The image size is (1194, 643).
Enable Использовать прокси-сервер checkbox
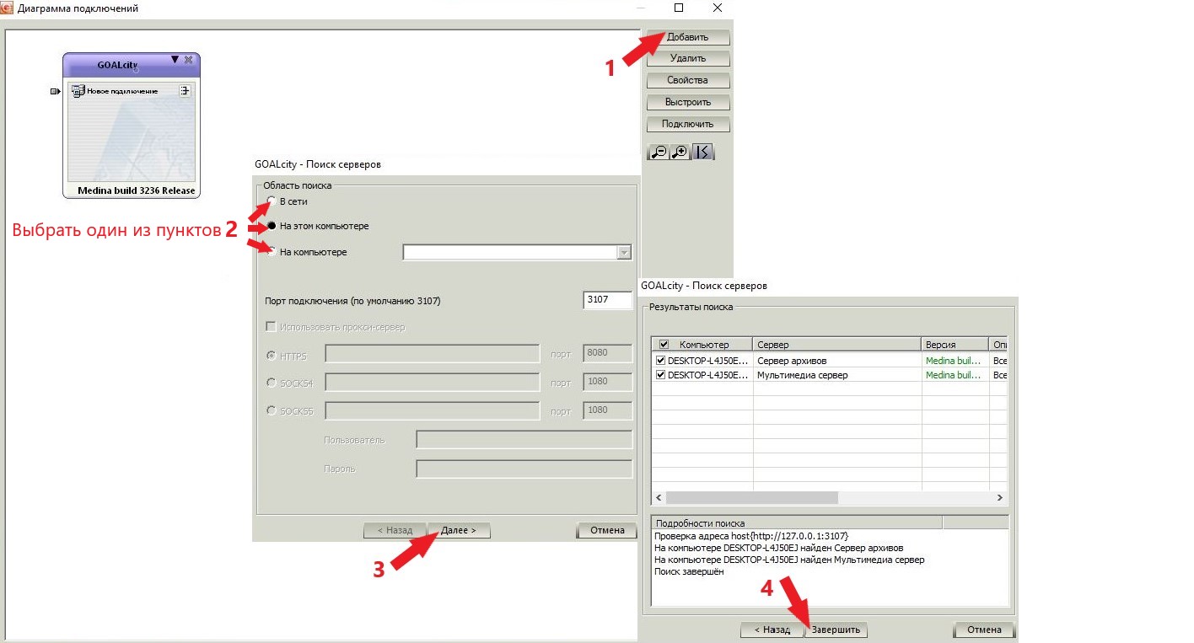click(x=271, y=327)
